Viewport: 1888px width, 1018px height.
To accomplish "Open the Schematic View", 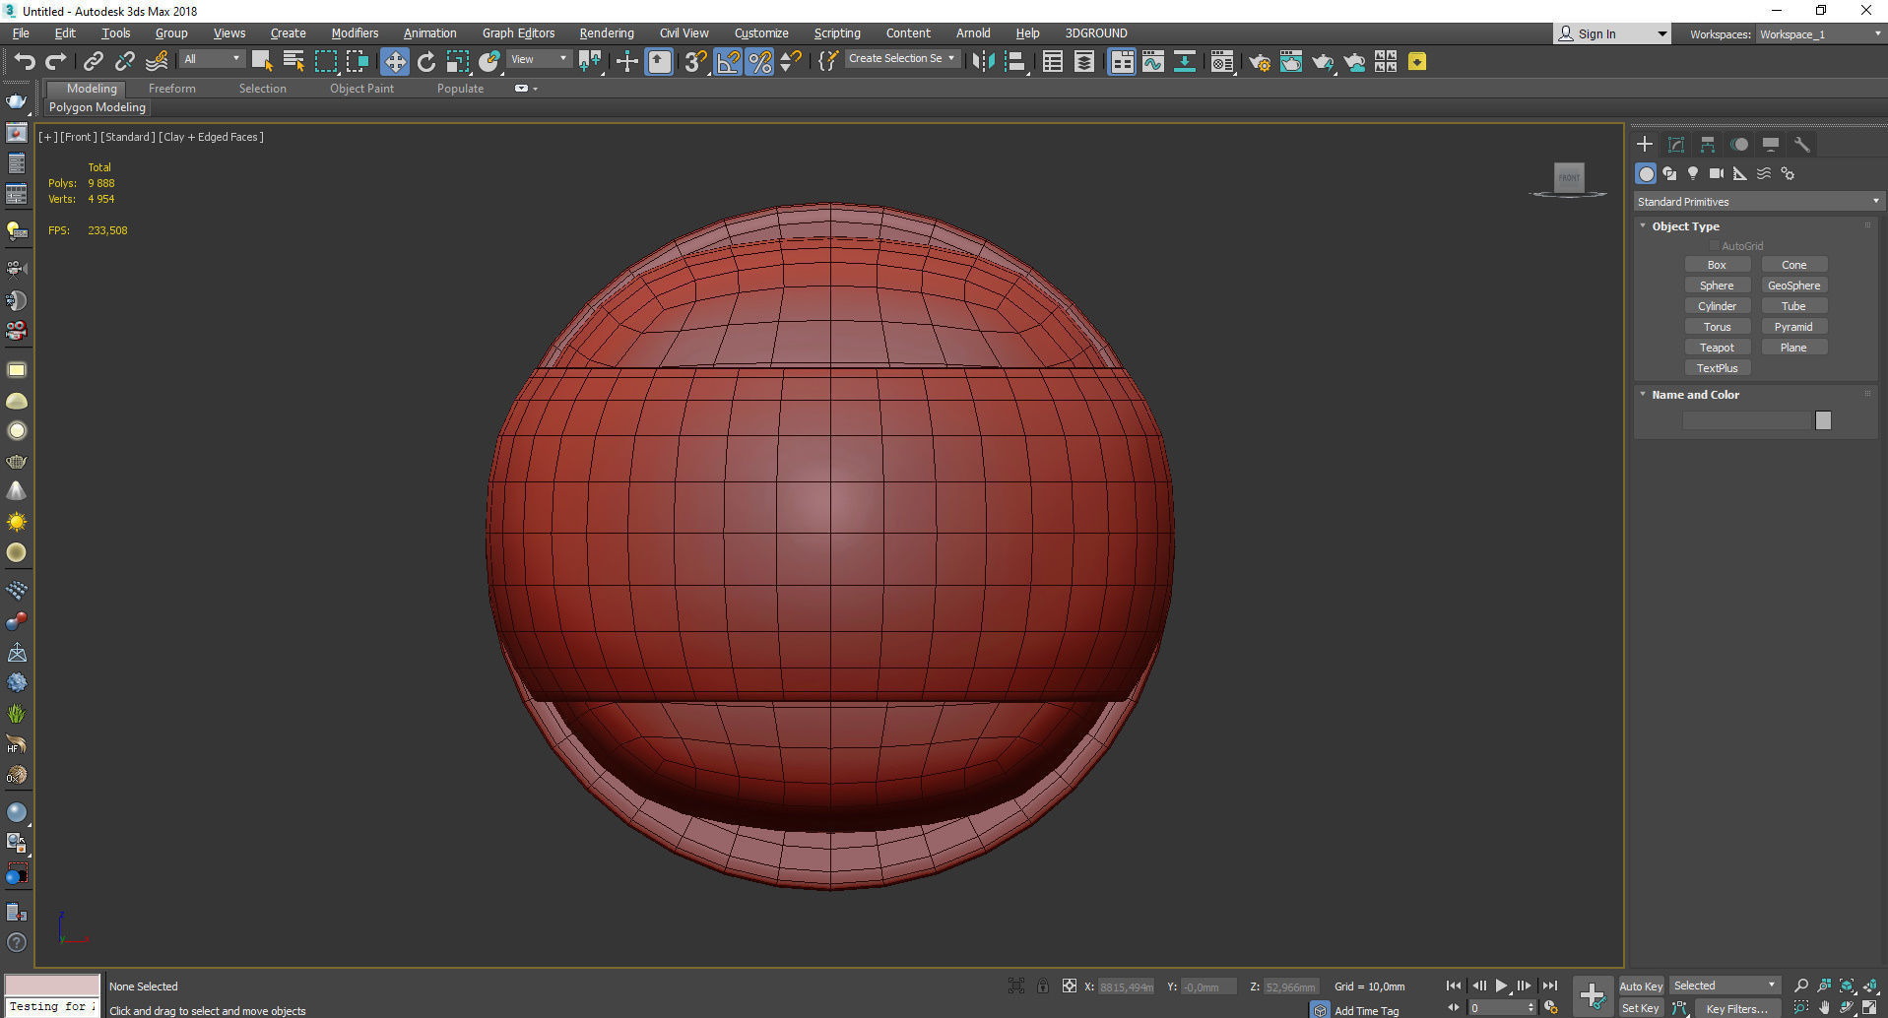I will click(1185, 62).
